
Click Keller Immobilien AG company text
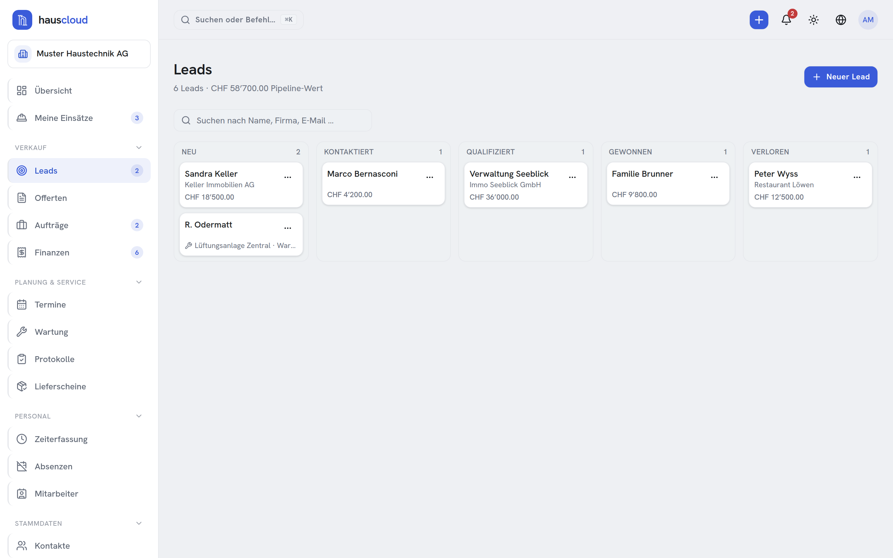[x=220, y=185]
